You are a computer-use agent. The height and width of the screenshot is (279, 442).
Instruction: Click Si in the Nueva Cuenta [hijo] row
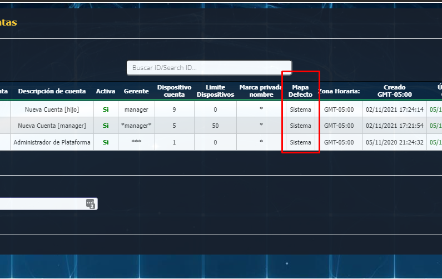(x=106, y=109)
